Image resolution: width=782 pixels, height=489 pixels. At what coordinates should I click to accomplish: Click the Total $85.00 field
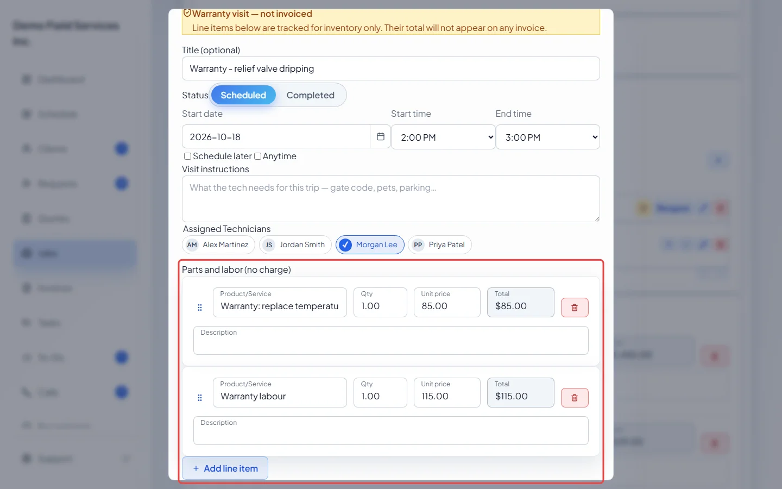[521, 302]
